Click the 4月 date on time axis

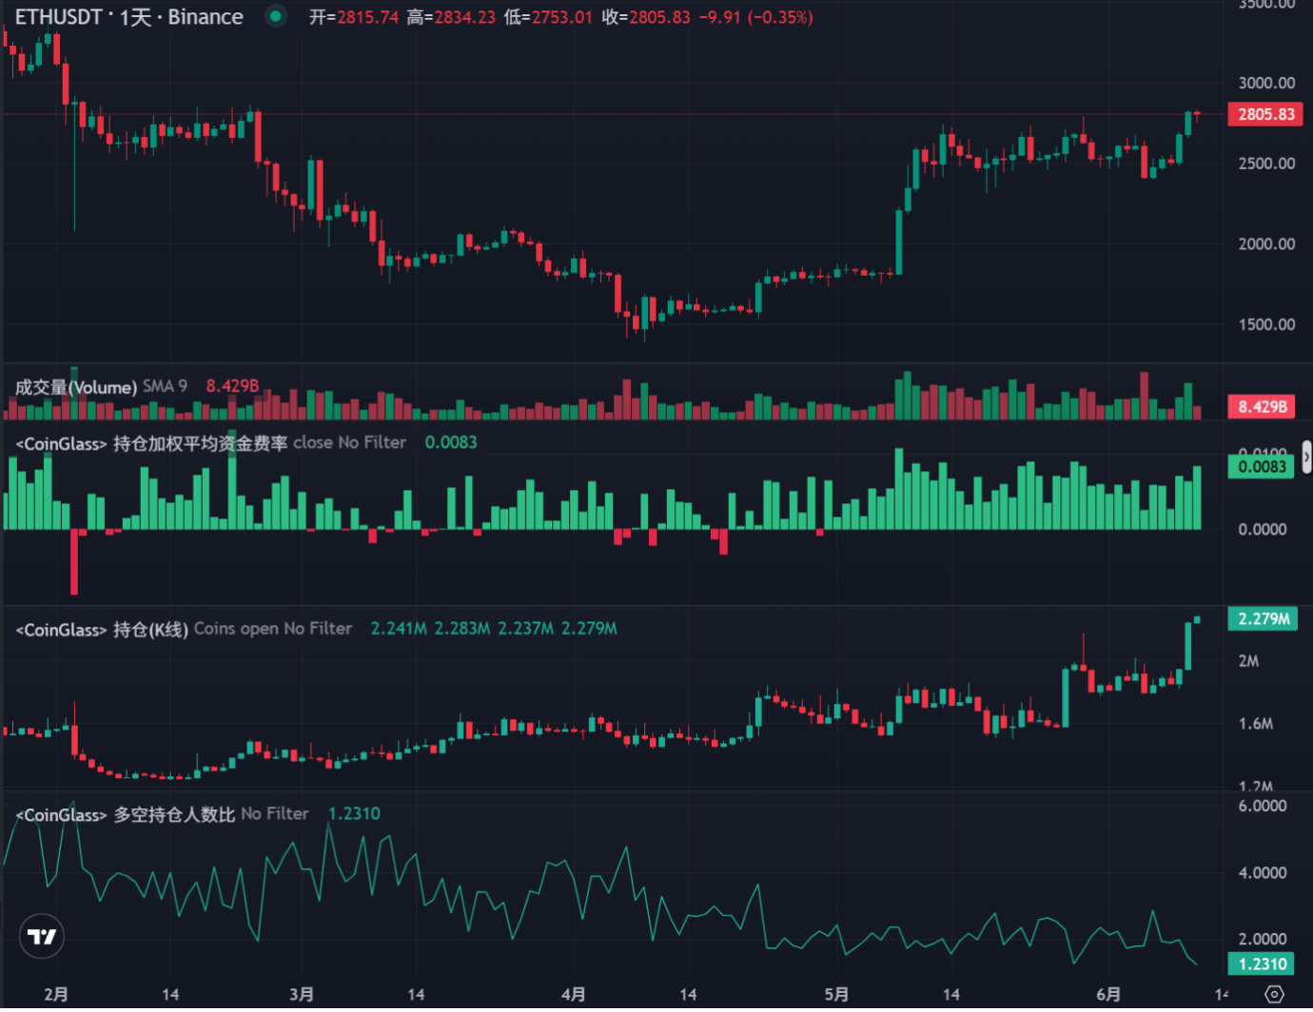pos(574,994)
